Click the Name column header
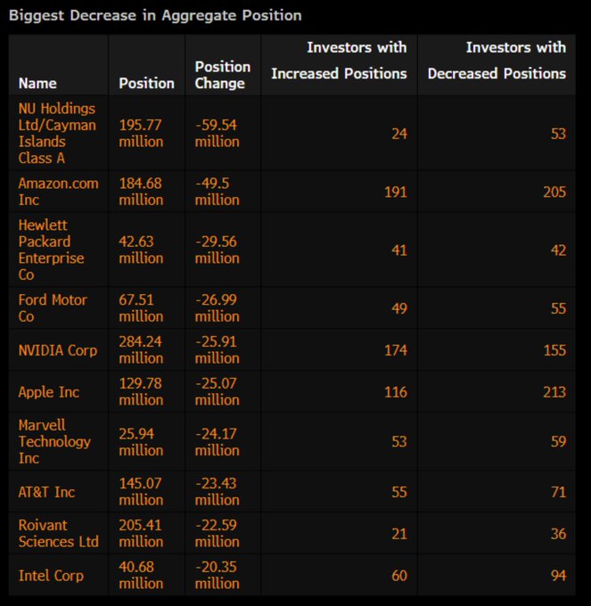 37,84
